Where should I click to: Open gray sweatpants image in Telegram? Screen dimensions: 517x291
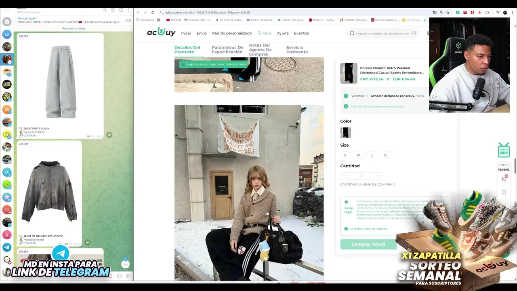pyautogui.click(x=60, y=82)
